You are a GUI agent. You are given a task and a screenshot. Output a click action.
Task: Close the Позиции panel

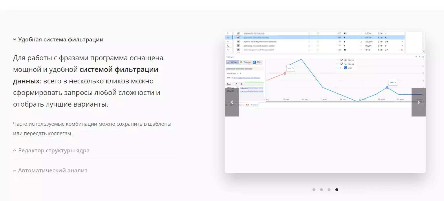pos(423,56)
